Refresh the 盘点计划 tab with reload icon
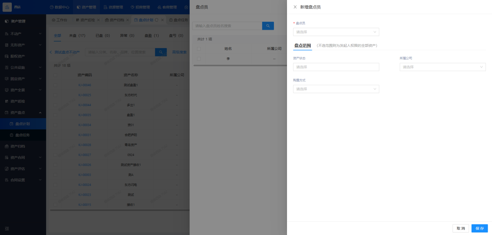This screenshot has width=492, height=235. (157, 20)
